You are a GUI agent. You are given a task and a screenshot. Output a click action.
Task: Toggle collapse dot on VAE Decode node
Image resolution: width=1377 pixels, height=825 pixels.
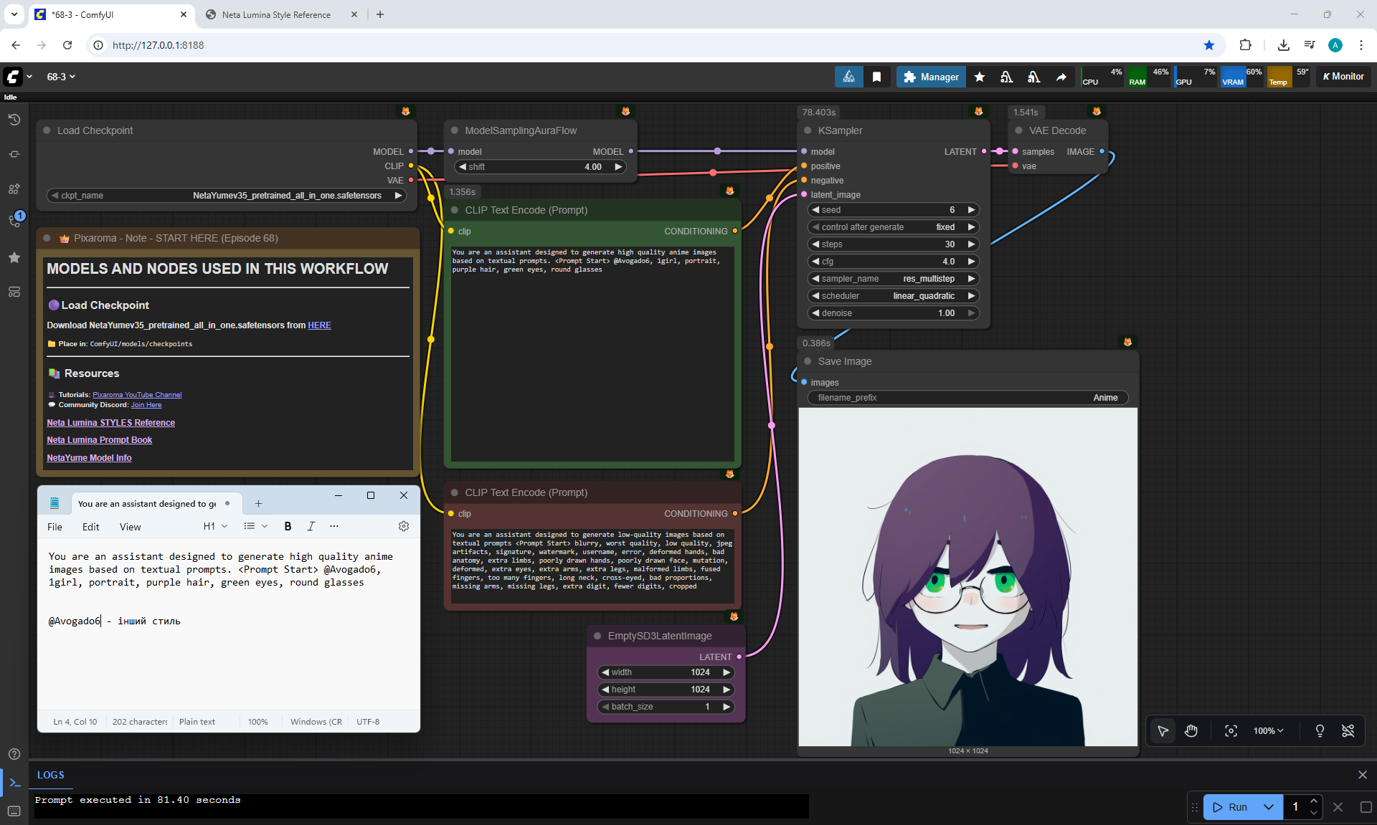coord(1018,130)
